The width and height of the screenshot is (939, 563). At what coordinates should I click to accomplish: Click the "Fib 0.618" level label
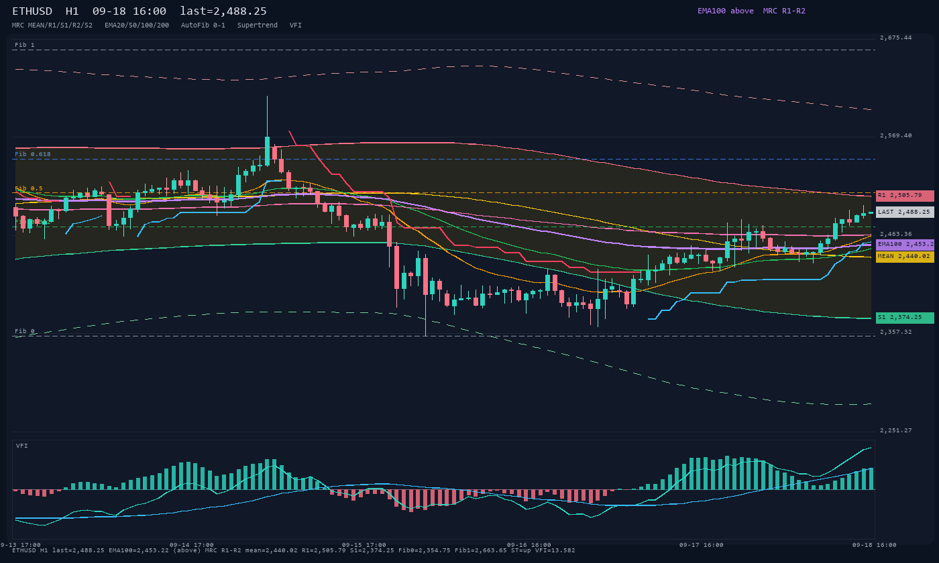click(33, 154)
